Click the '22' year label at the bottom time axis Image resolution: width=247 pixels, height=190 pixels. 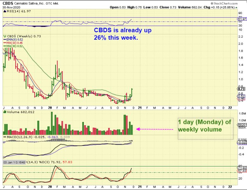(230, 187)
